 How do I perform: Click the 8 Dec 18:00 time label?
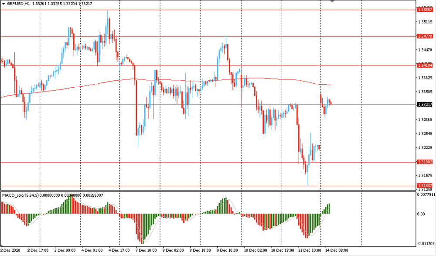pyautogui.click(x=200, y=250)
